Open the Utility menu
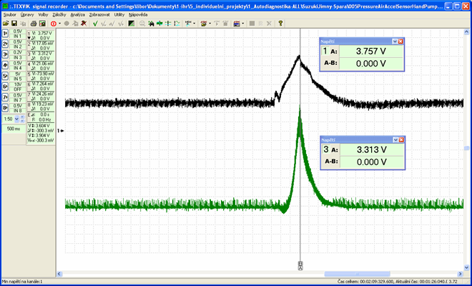This screenshot has width=472, height=286. click(x=119, y=14)
